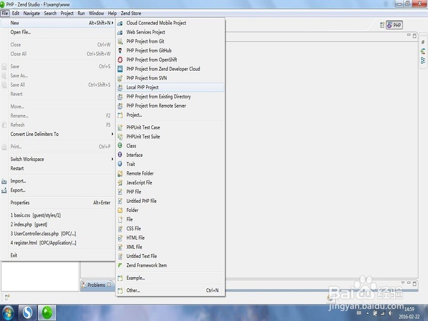The height and width of the screenshot is (321, 428).
Task: Click the Web Services Project icon
Action: tap(120, 33)
